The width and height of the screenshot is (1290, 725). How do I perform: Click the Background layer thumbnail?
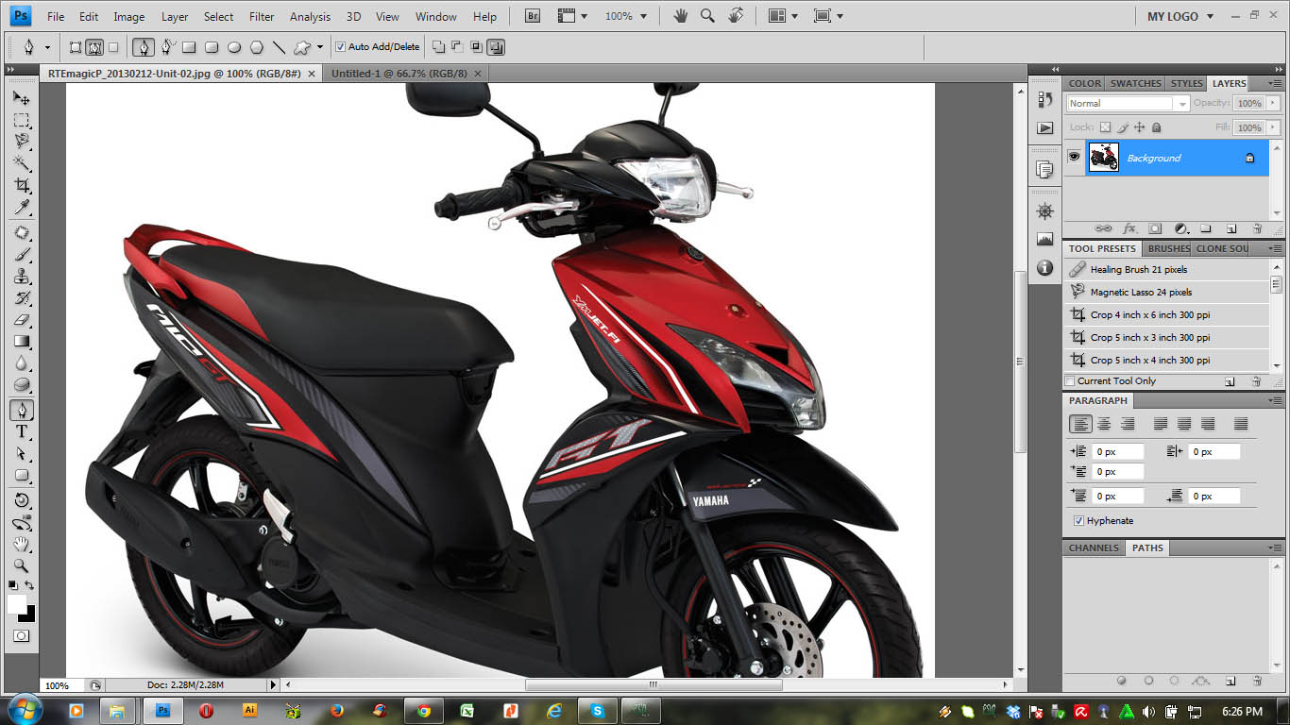[x=1103, y=158]
